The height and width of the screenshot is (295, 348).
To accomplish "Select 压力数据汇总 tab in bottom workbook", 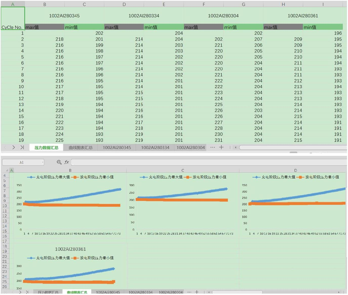I will (x=48, y=292).
